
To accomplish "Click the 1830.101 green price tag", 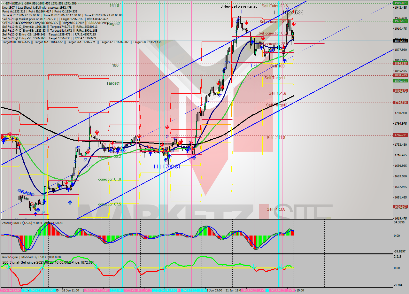I will 401,81.
